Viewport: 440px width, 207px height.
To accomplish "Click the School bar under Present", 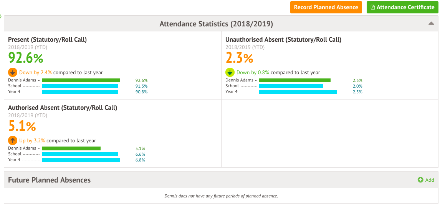I will tap(80, 86).
